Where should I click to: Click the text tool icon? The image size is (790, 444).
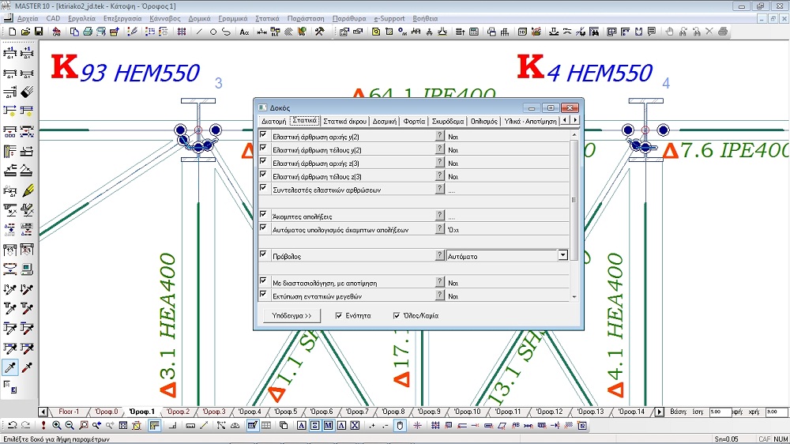coord(244,32)
